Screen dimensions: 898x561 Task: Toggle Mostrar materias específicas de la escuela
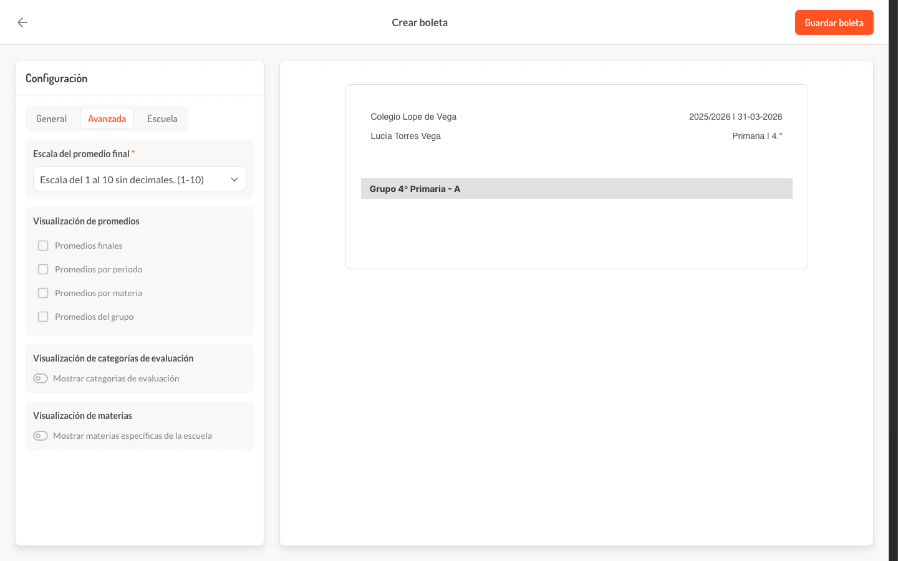coord(41,436)
